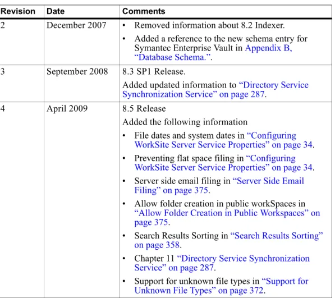
Task: Click the text 'Removed information about 8.2 Indexer.'
Action: click(x=209, y=25)
